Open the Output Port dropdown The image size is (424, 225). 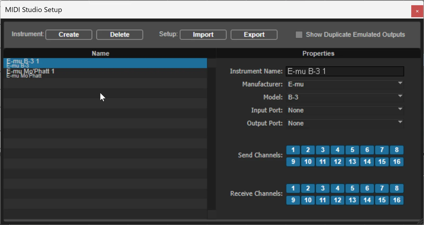tap(345, 123)
